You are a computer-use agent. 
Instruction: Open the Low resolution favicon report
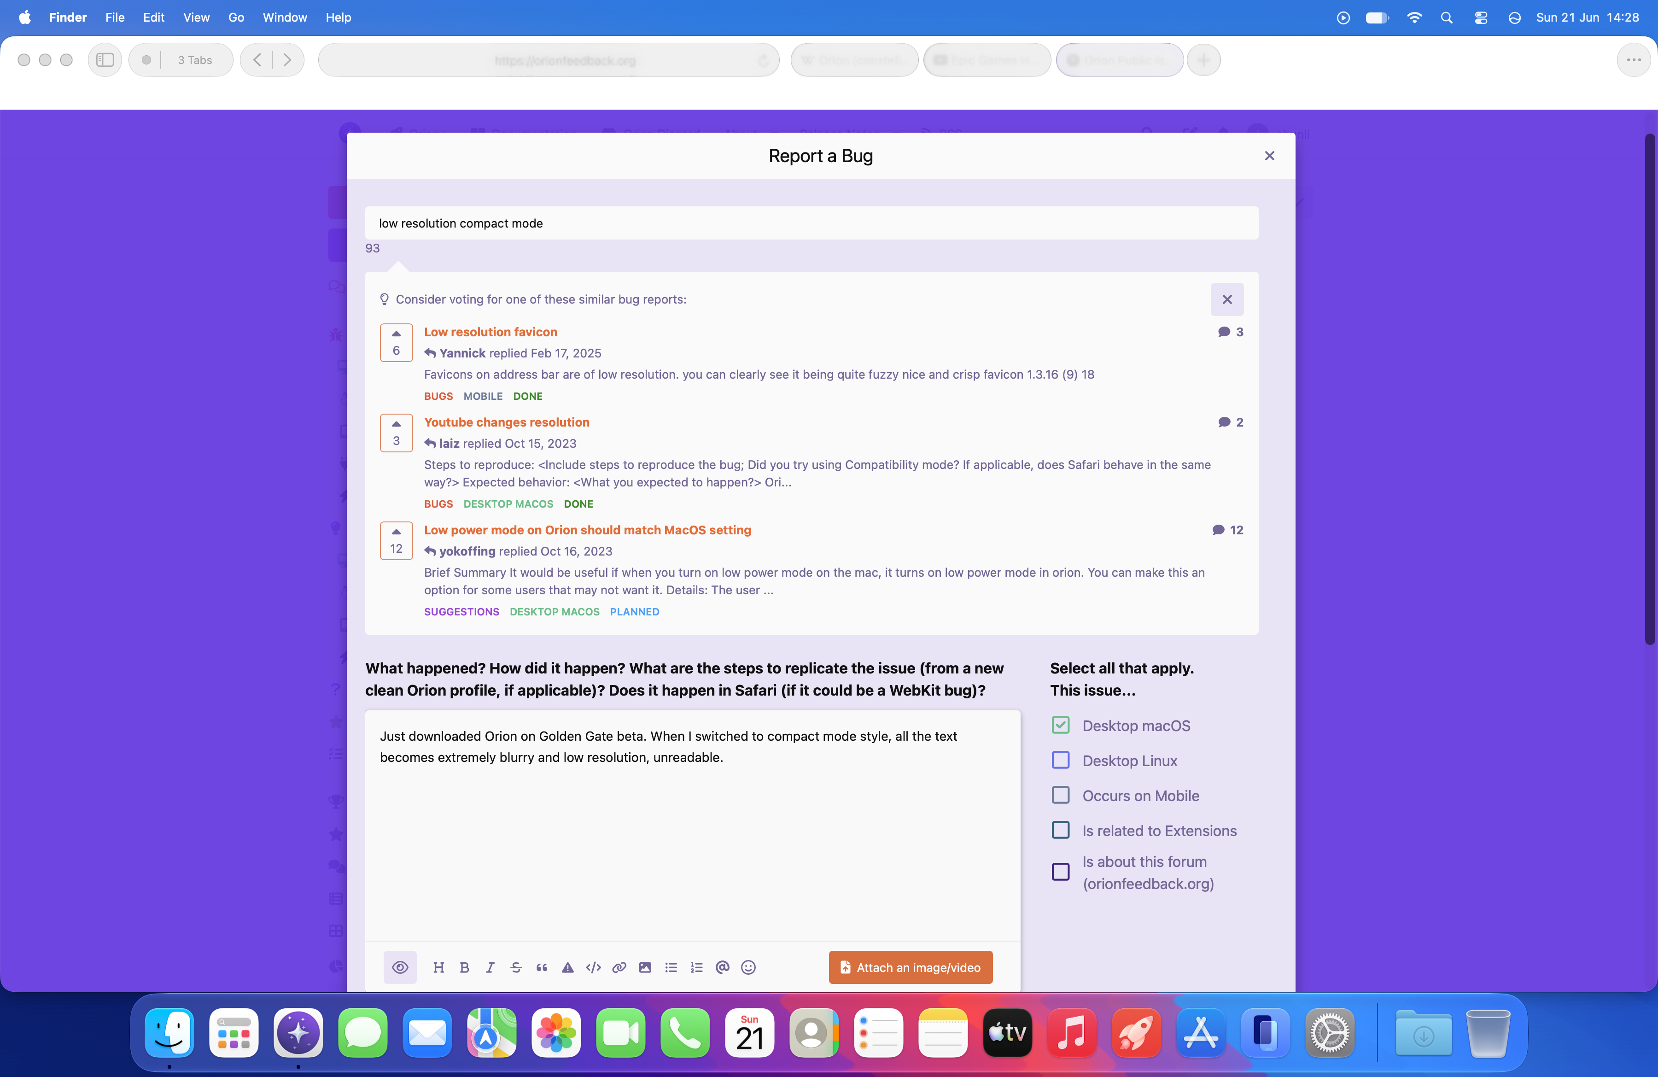[x=490, y=332]
